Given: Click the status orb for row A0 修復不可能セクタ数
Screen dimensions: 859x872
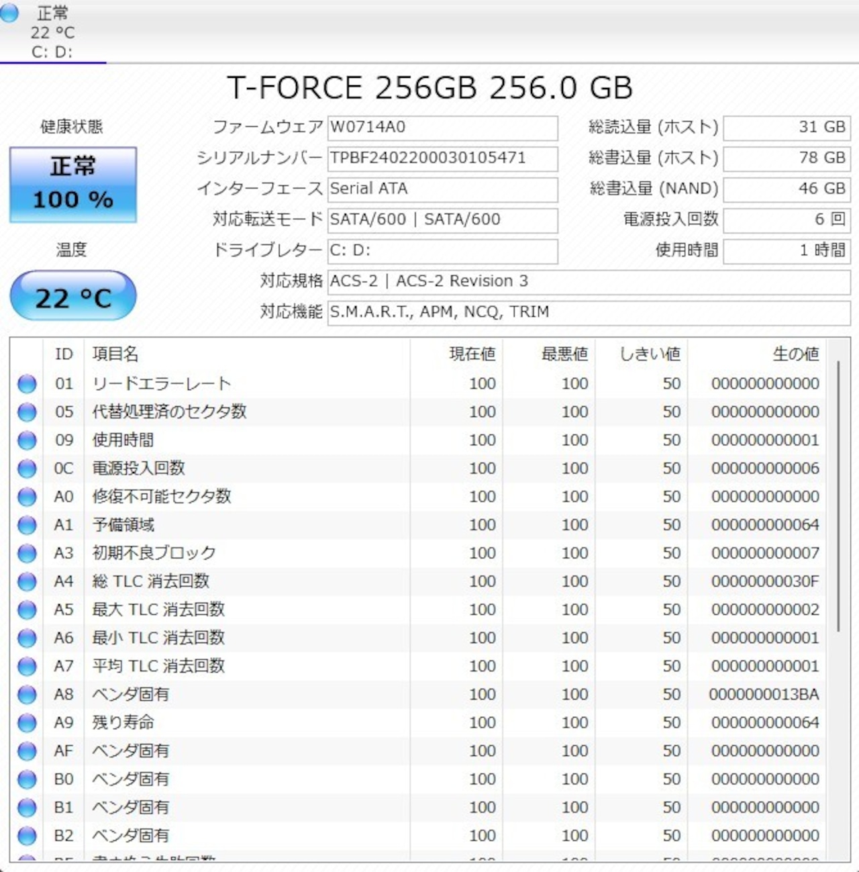Looking at the screenshot, I should (x=27, y=497).
